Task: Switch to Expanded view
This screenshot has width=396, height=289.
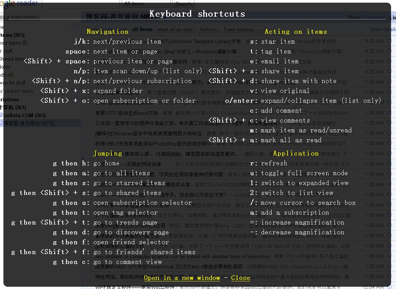Action: [374, 17]
